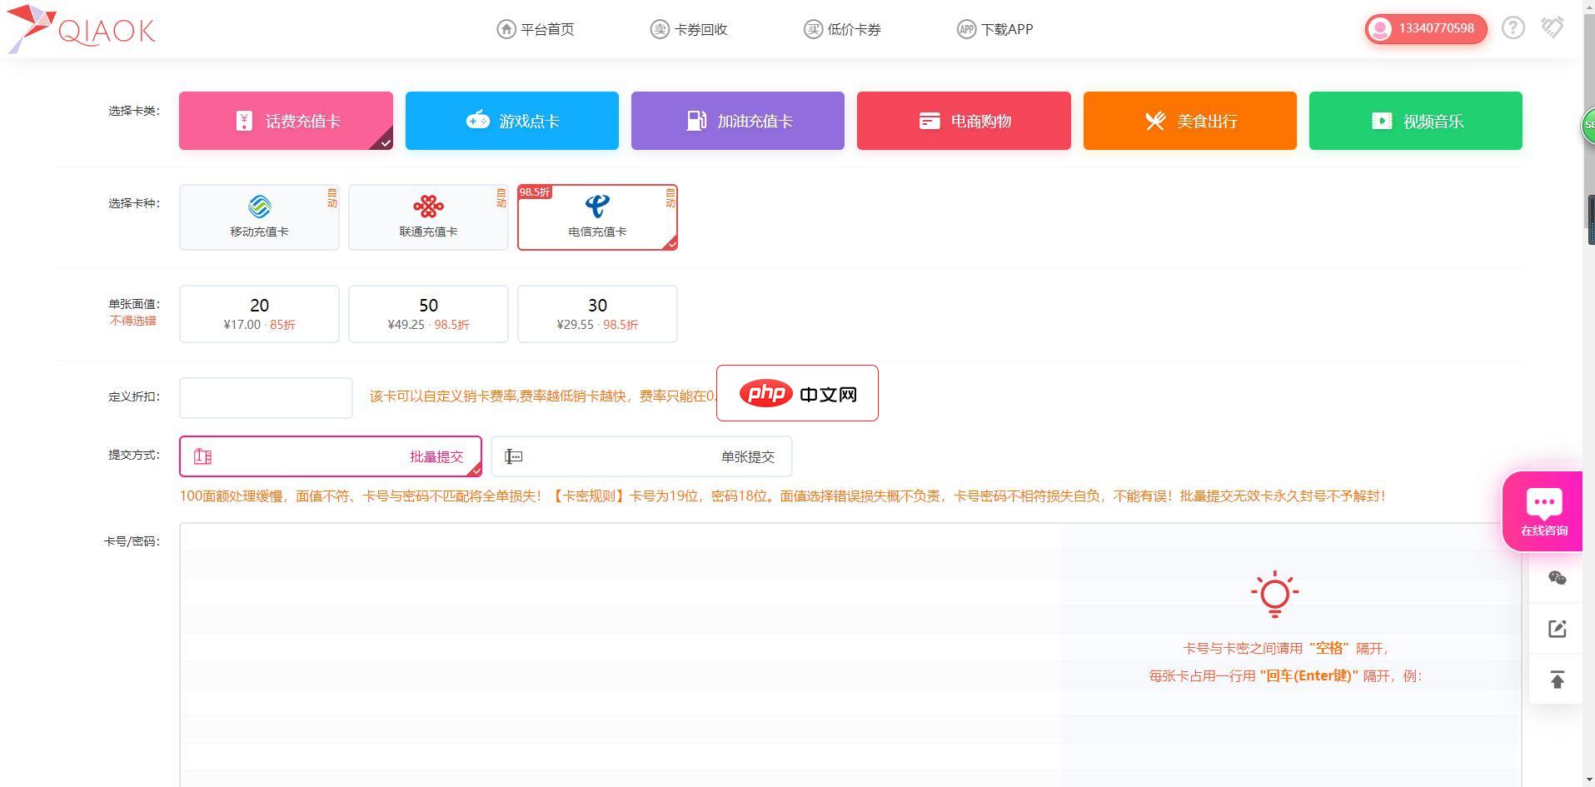Click the 在线咨询 chat button
The height and width of the screenshot is (787, 1595).
[x=1543, y=510]
